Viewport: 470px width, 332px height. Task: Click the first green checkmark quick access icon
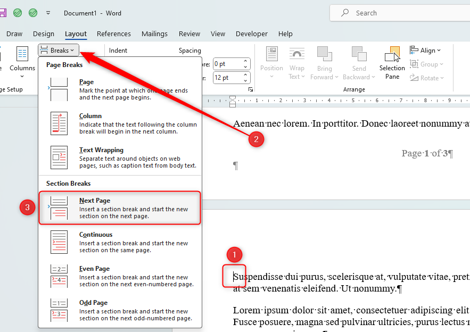point(18,13)
